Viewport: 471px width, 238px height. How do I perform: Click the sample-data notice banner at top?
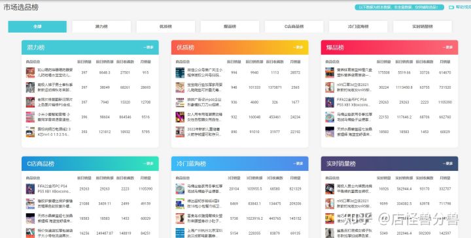[x=399, y=7]
